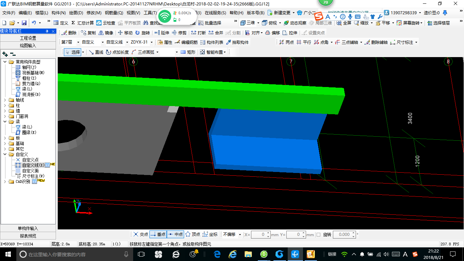Open the 报表预览 panel button
This screenshot has height=261, width=464.
(28, 236)
